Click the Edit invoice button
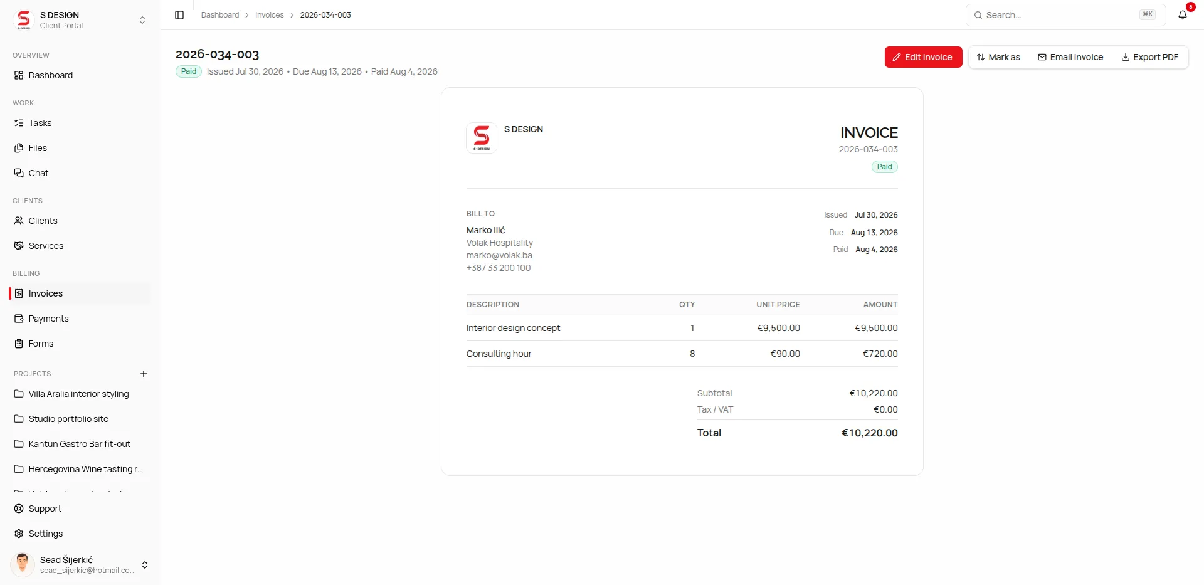Viewport: 1204px width, 585px height. click(x=923, y=57)
